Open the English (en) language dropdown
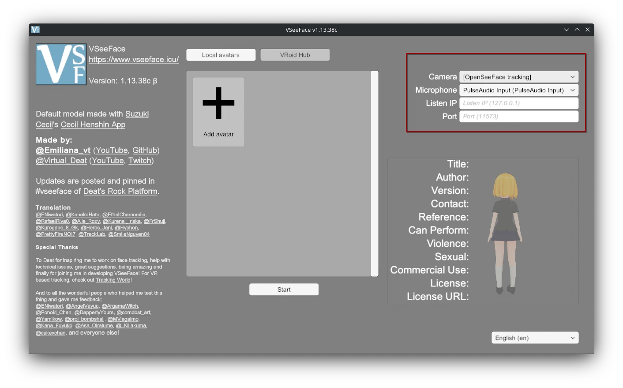623x388 pixels. (x=535, y=338)
